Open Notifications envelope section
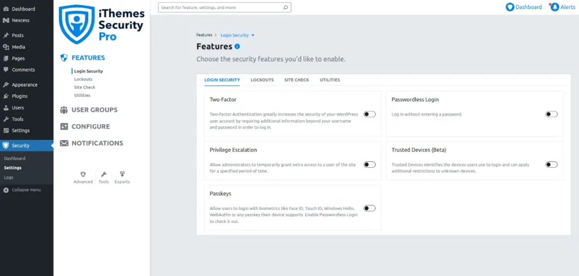The height and width of the screenshot is (276, 579). pyautogui.click(x=97, y=143)
